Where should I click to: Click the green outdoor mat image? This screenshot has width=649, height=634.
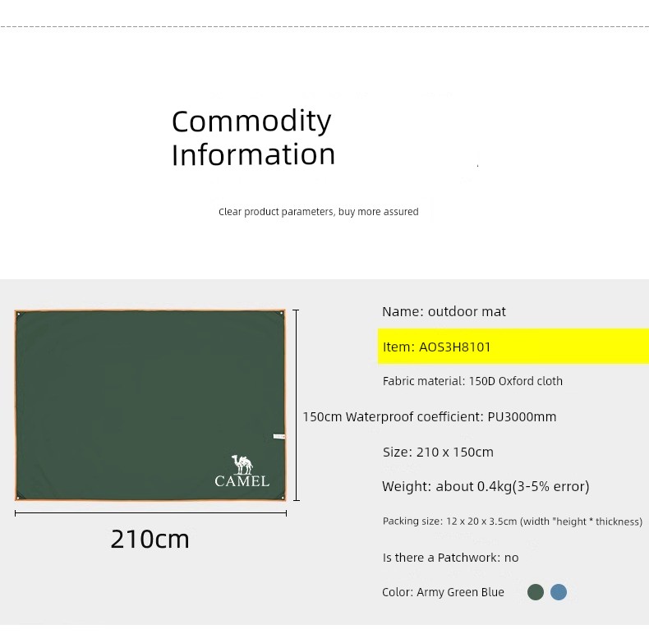pos(150,394)
